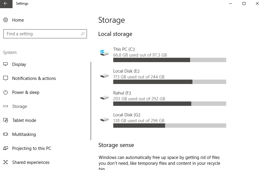Open Rahul (F:) drive usage
Image resolution: width=262 pixels, height=170 pixels.
(x=122, y=93)
